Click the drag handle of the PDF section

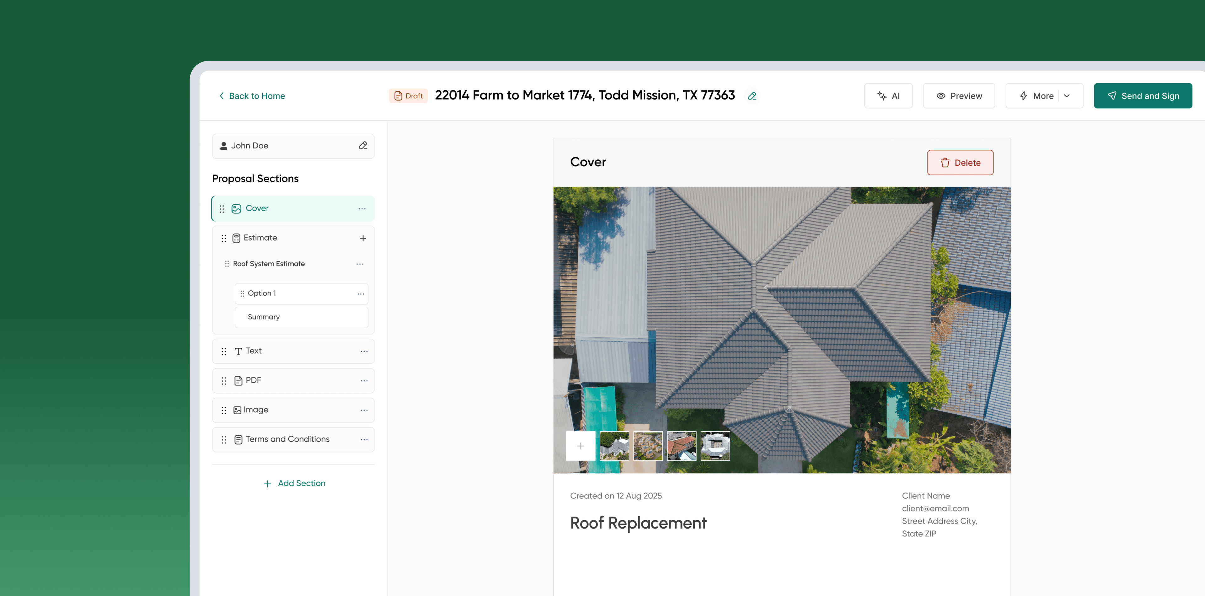[x=224, y=381]
